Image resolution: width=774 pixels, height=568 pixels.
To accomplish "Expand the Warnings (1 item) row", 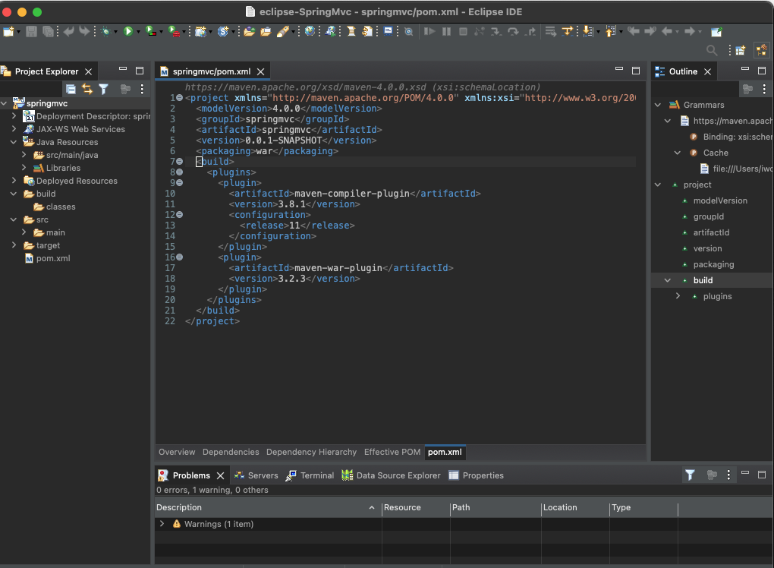I will click(162, 524).
